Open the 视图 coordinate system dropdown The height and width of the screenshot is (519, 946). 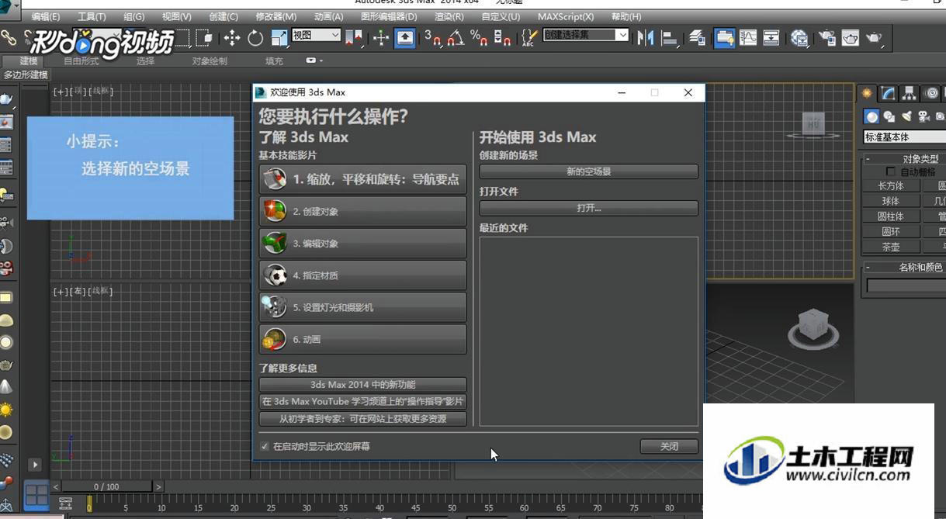pyautogui.click(x=316, y=35)
